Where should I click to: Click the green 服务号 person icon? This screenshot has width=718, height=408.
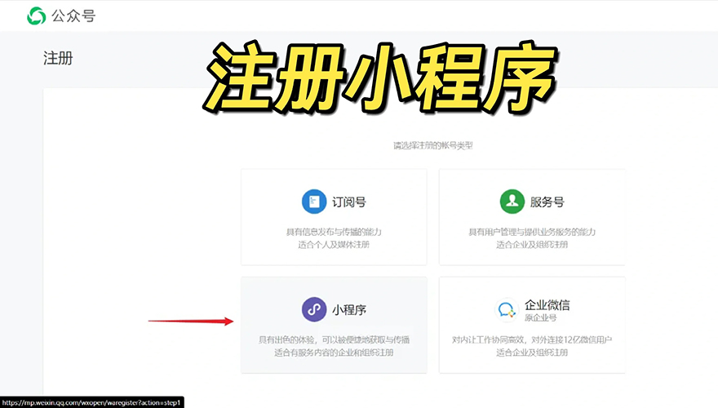tap(512, 202)
